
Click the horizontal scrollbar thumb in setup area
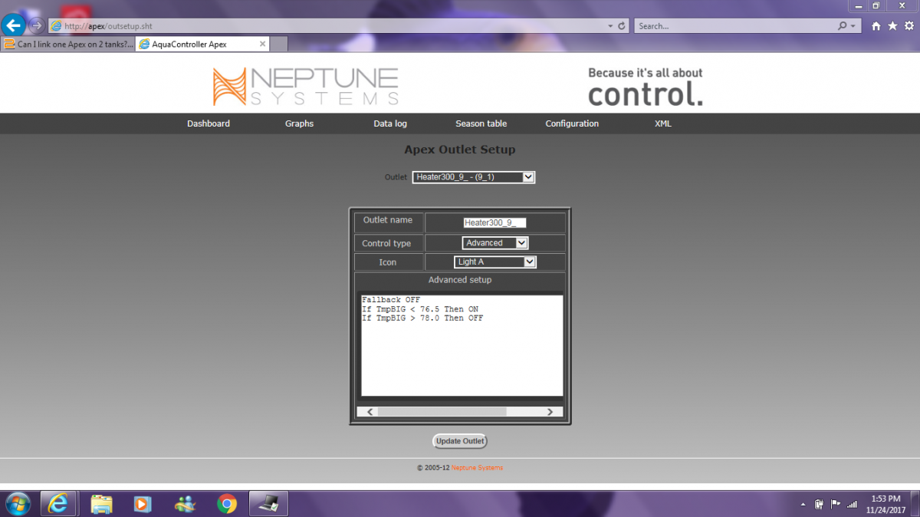(x=442, y=412)
